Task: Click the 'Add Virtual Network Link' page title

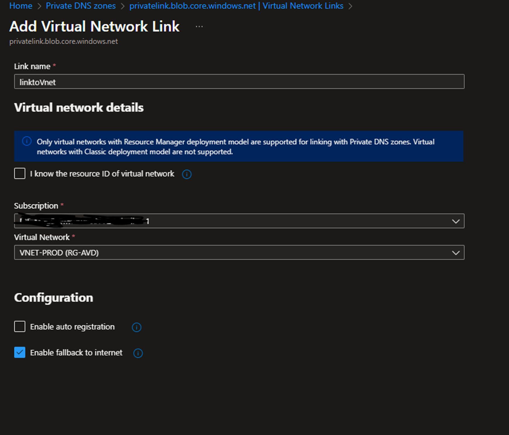Action: pyautogui.click(x=94, y=27)
